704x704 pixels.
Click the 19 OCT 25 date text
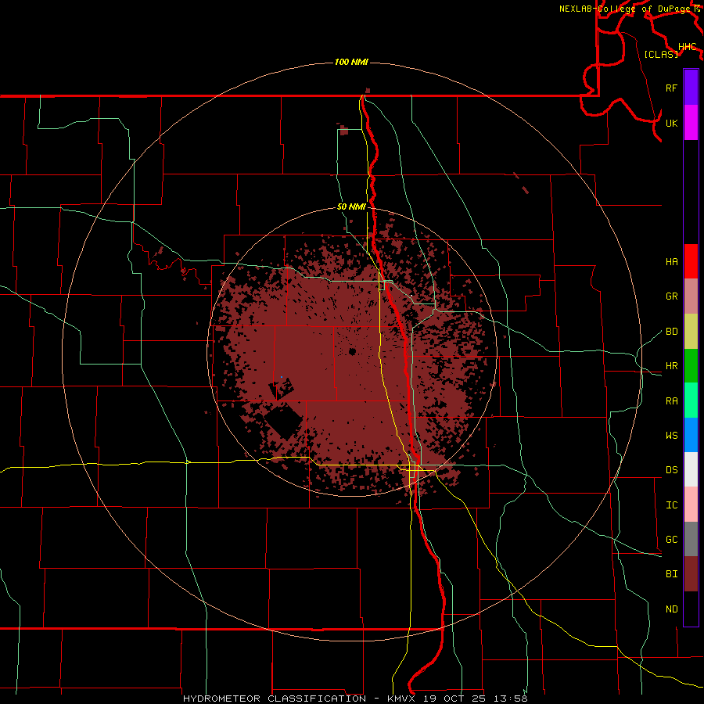(x=454, y=699)
